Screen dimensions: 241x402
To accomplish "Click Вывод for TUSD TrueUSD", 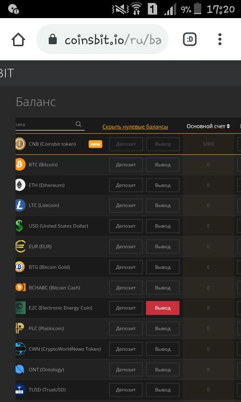I will [163, 390].
